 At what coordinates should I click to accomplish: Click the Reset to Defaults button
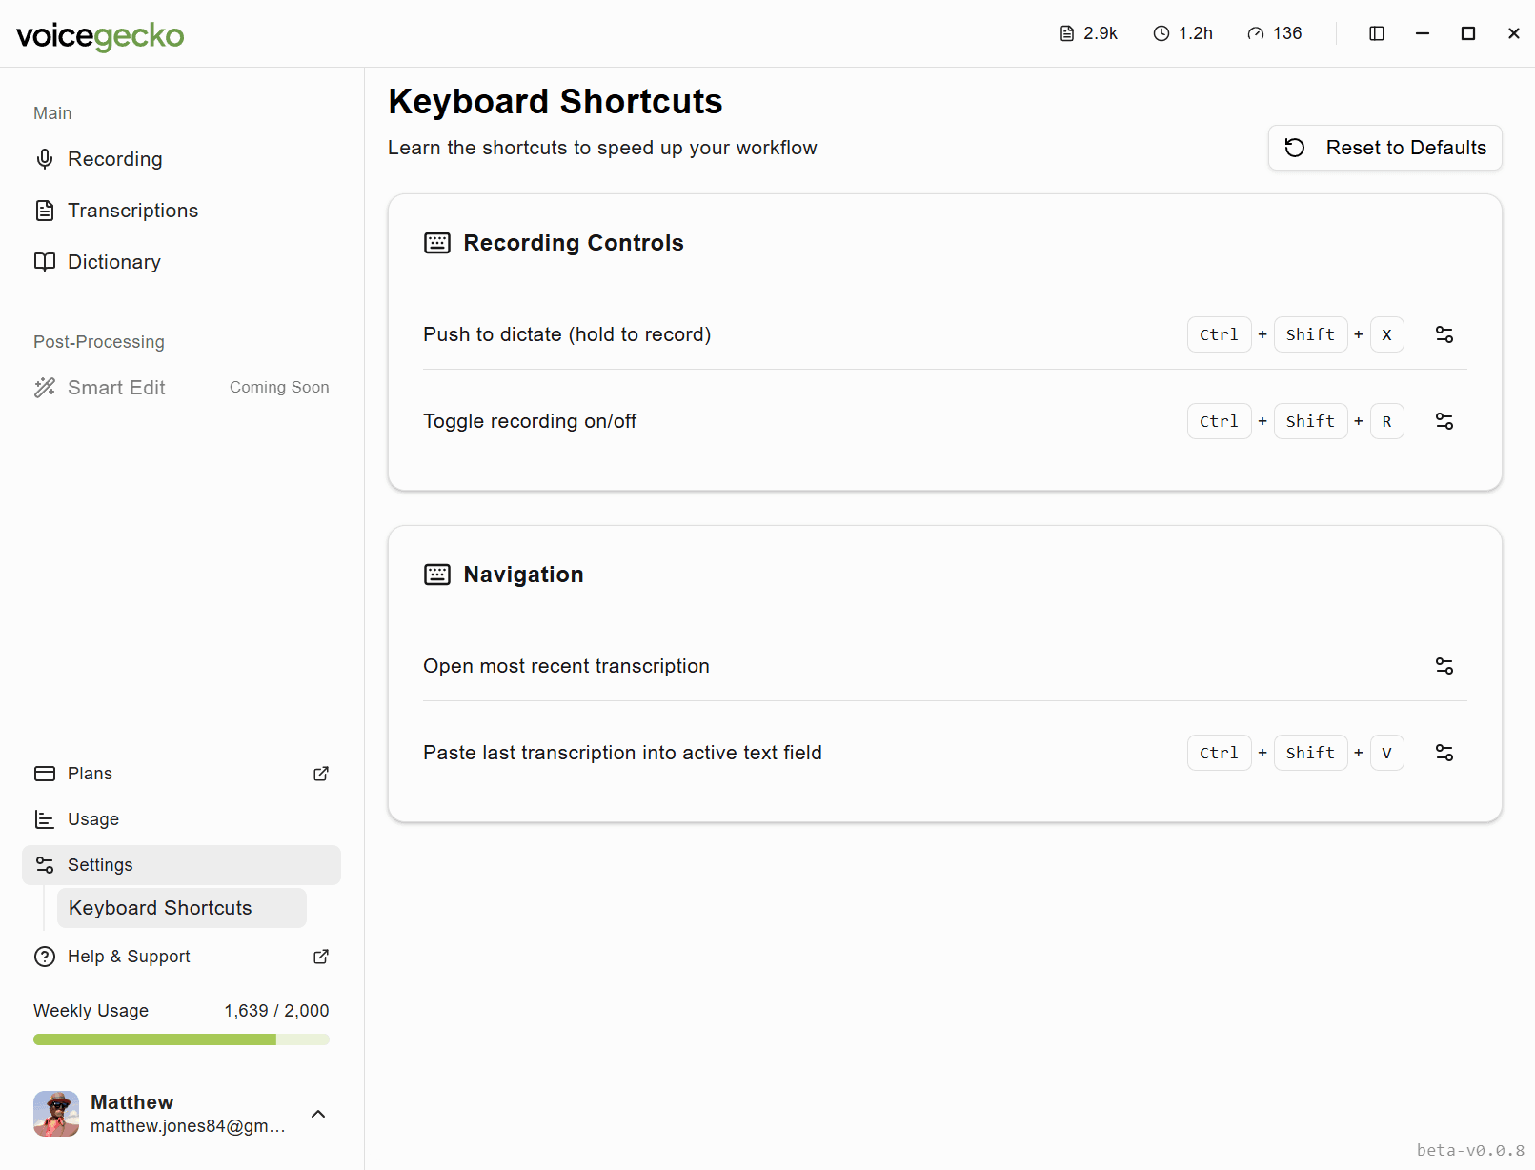point(1384,148)
